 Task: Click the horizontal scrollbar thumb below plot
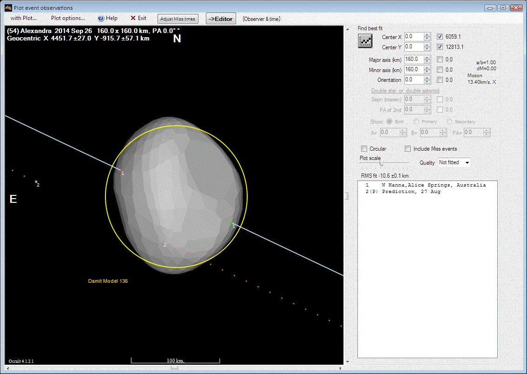tap(174, 368)
